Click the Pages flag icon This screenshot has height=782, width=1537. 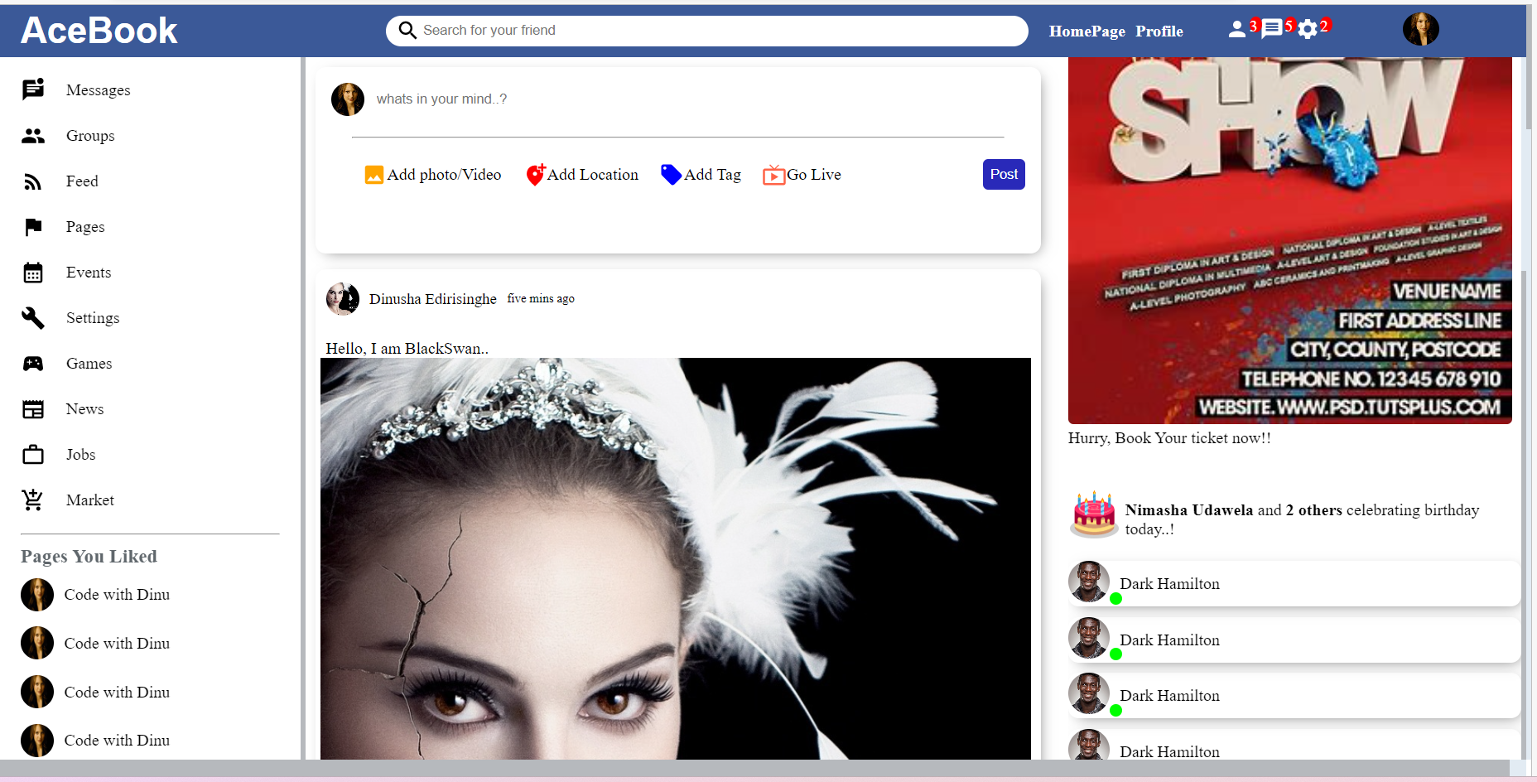pos(32,226)
